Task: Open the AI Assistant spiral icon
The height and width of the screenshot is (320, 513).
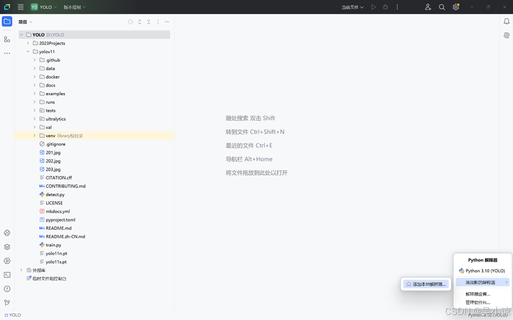Action: click(506, 35)
